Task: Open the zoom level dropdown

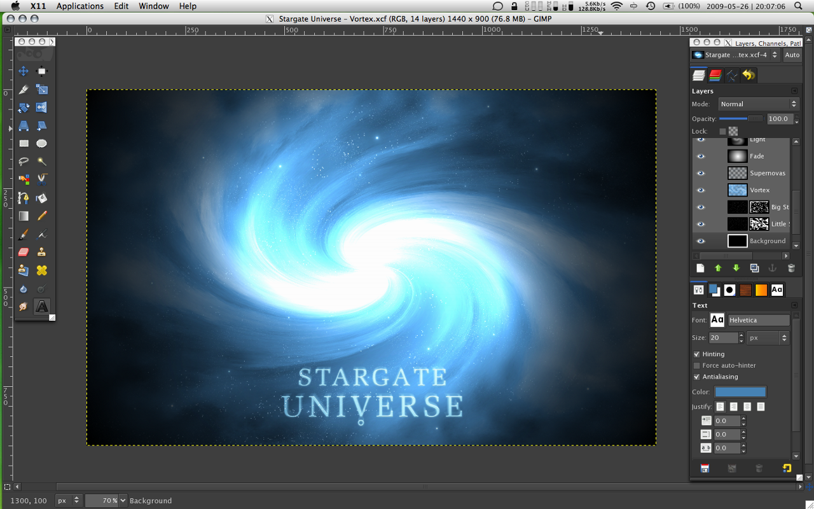Action: [123, 501]
